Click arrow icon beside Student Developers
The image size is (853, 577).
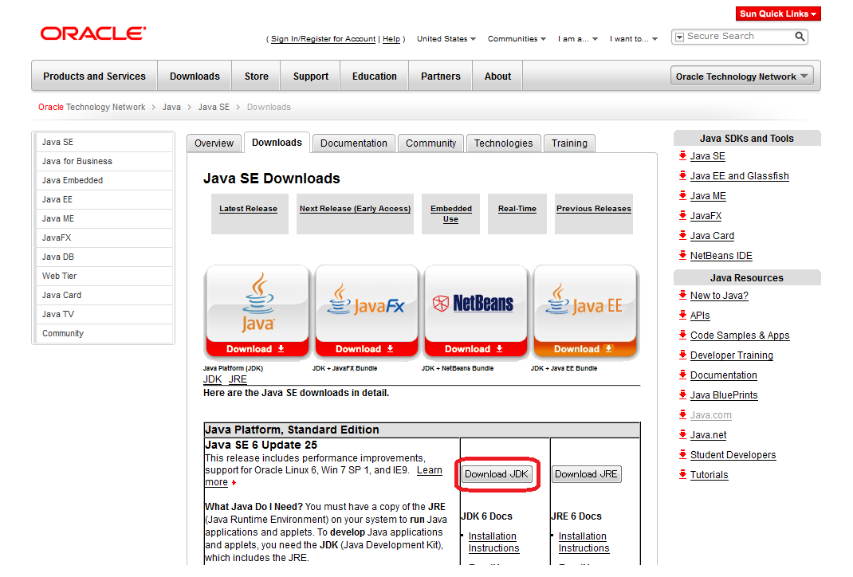click(x=682, y=454)
